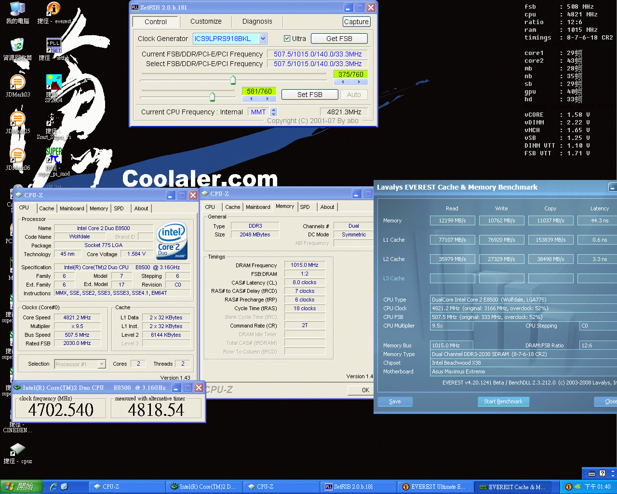617x494 pixels.
Task: Click the Memory Read value 12199 MB/s
Action: click(x=452, y=220)
